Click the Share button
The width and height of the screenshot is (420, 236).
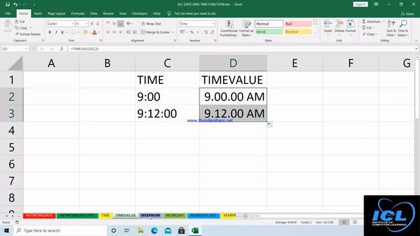pyautogui.click(x=407, y=14)
